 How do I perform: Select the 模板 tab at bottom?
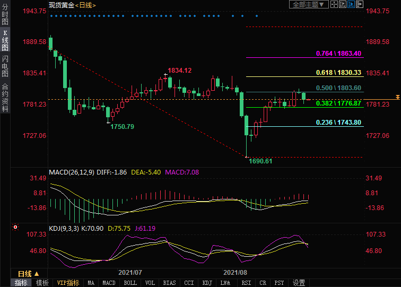coord(42,283)
